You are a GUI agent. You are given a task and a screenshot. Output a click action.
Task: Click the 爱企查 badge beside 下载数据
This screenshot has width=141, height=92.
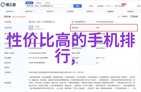[134, 16]
